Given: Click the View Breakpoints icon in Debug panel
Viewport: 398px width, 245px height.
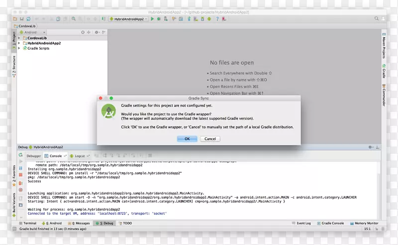Looking at the screenshot, I should coord(20,183).
